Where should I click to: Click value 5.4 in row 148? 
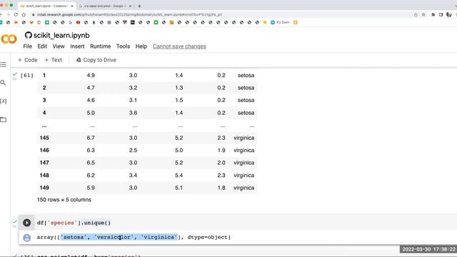coord(179,176)
